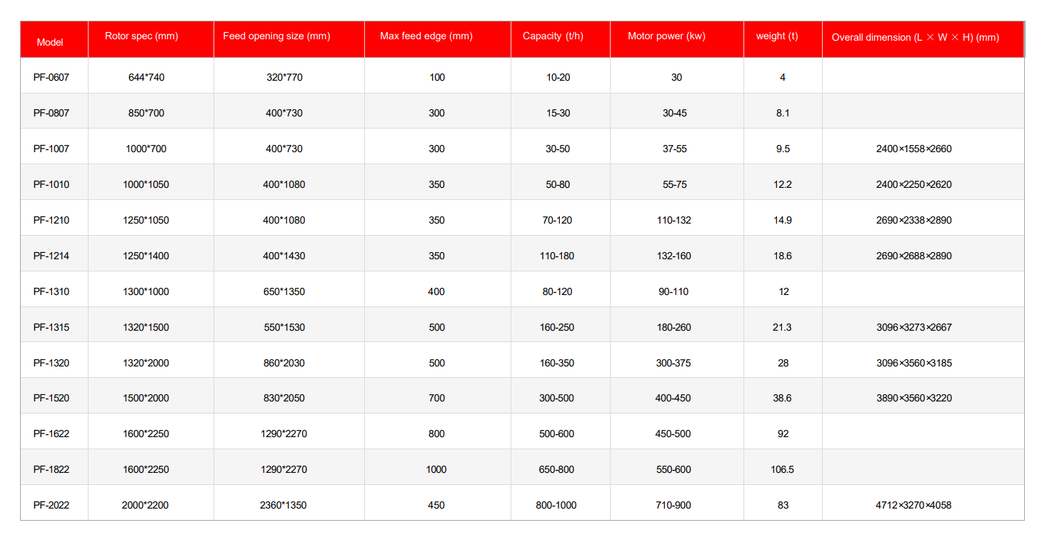This screenshot has width=1057, height=535.
Task: Select model name PF-1010
Action: pos(51,184)
